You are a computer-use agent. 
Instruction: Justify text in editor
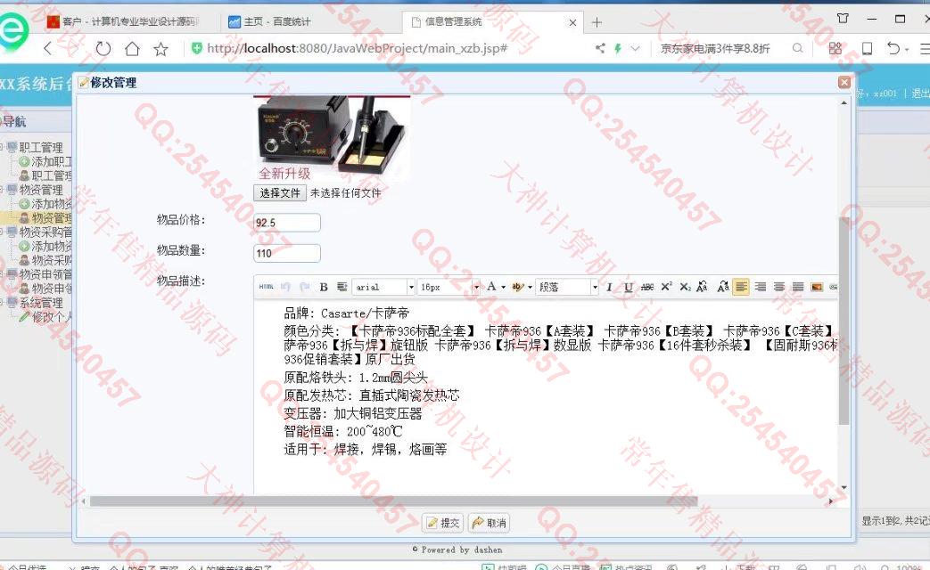[798, 287]
